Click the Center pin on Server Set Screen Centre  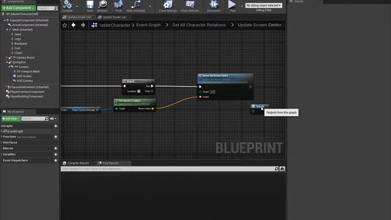pyautogui.click(x=200, y=97)
